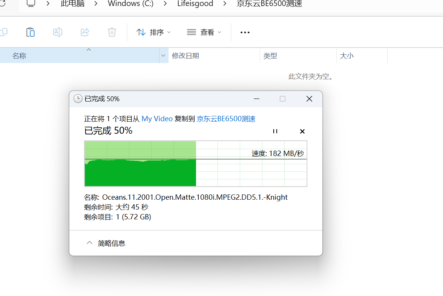Click the rename icon in toolbar
This screenshot has height=296, width=443.
tap(57, 32)
